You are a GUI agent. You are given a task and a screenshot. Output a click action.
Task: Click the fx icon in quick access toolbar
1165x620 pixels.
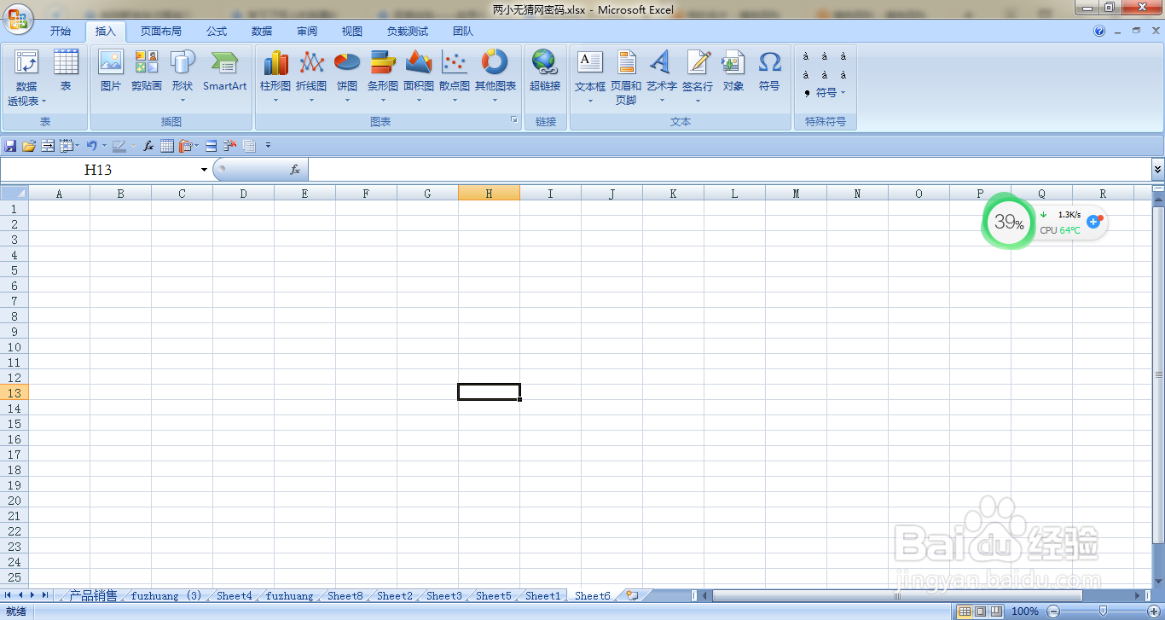tap(148, 146)
